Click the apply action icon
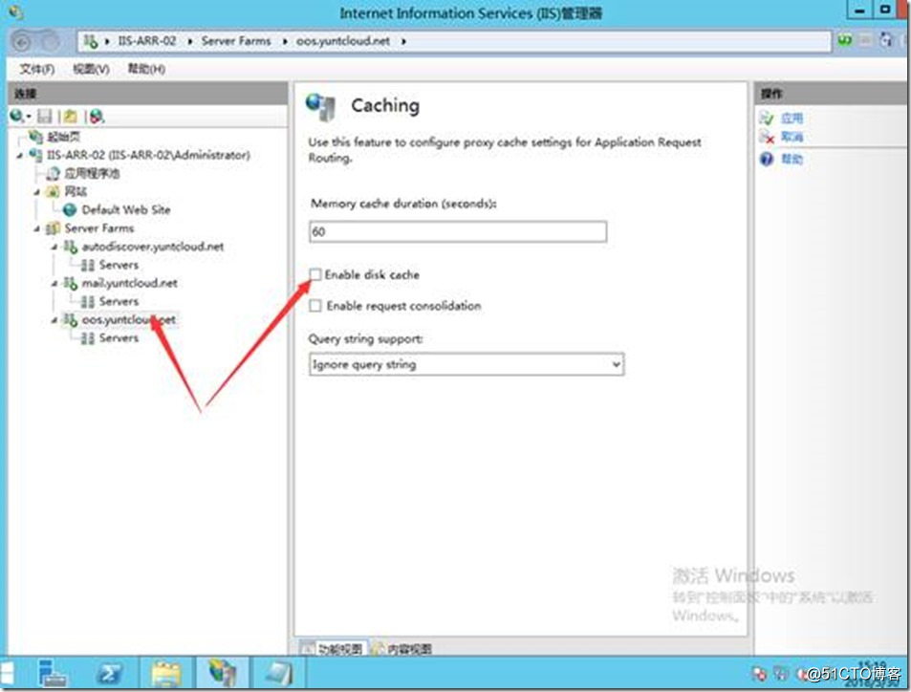This screenshot has height=692, width=911. tap(767, 119)
